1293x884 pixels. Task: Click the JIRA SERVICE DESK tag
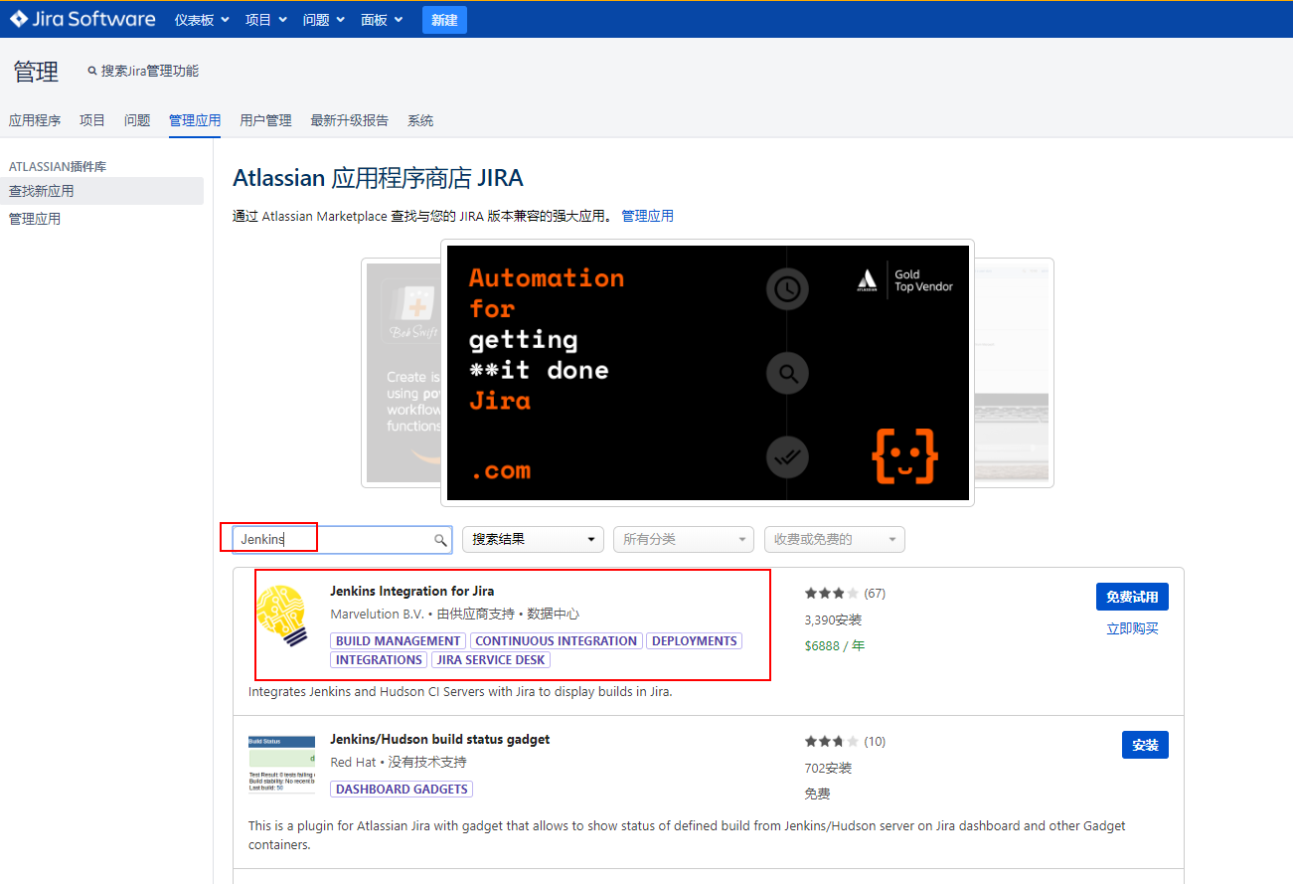pos(491,660)
